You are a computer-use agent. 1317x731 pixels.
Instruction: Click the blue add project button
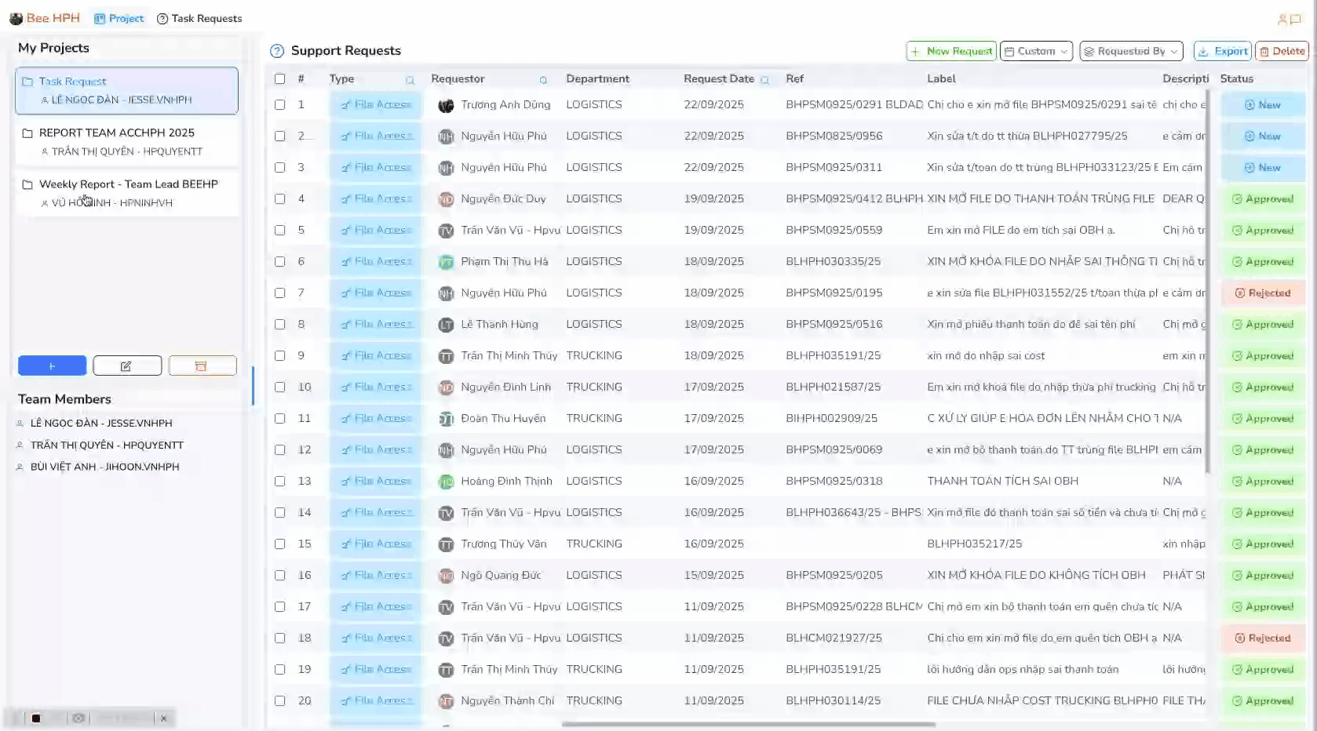point(52,365)
